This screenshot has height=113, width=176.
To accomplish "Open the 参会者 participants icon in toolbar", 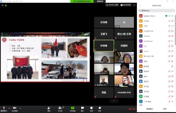I will (60, 108).
